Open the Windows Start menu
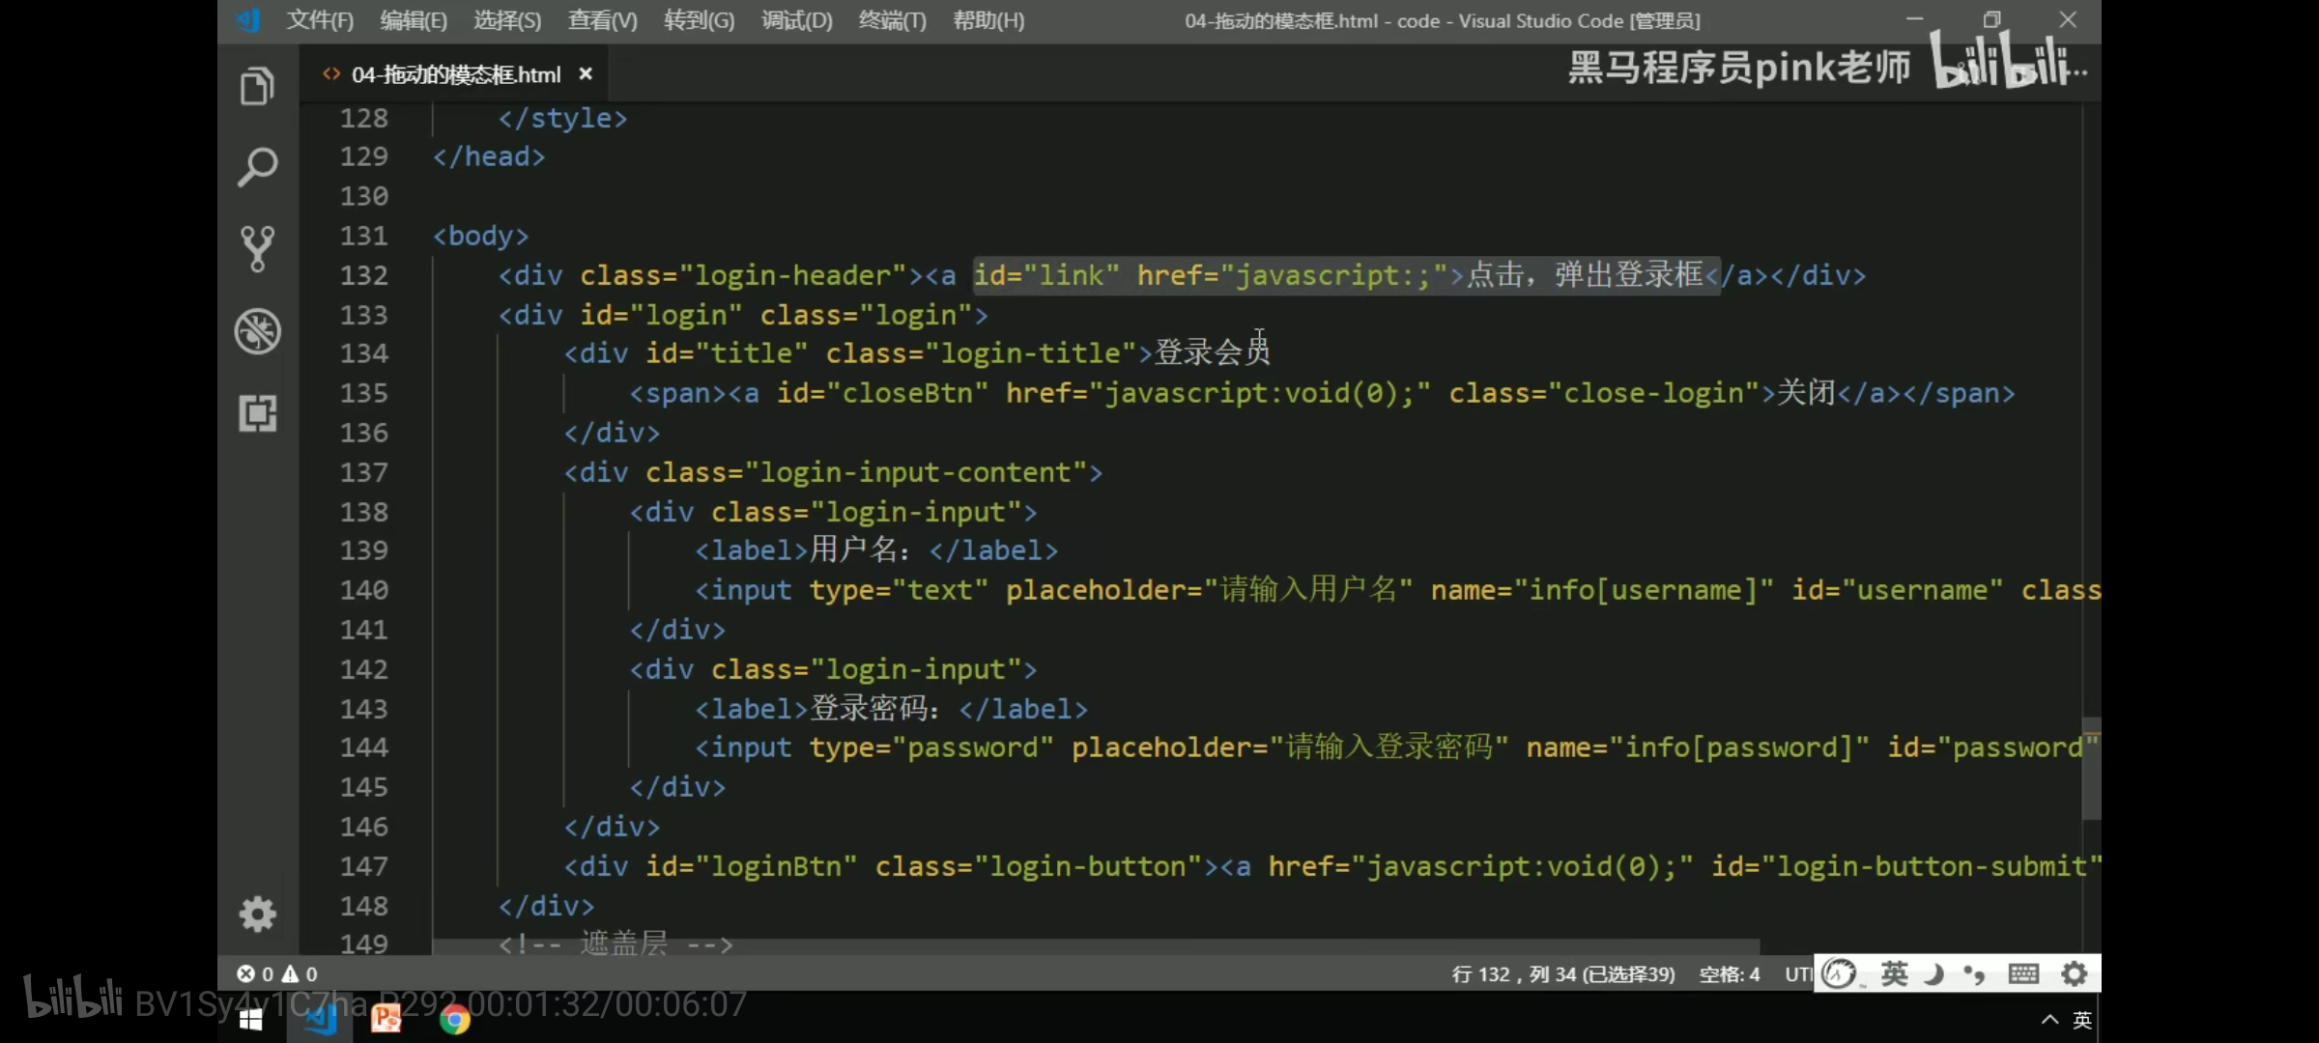Image resolution: width=2319 pixels, height=1043 pixels. (250, 1020)
